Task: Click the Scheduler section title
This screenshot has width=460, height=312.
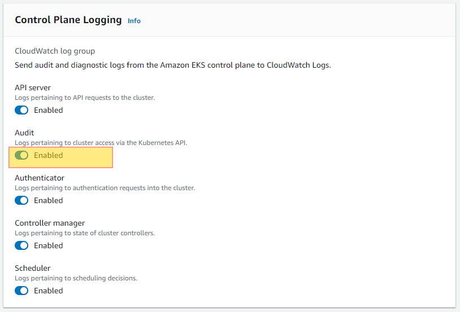Action: (x=33, y=268)
